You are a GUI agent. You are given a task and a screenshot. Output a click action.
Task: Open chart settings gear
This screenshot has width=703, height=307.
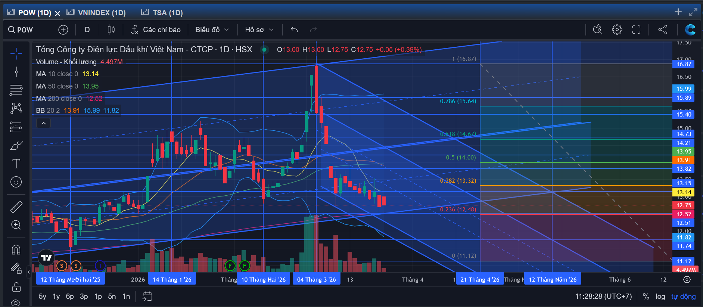point(617,30)
